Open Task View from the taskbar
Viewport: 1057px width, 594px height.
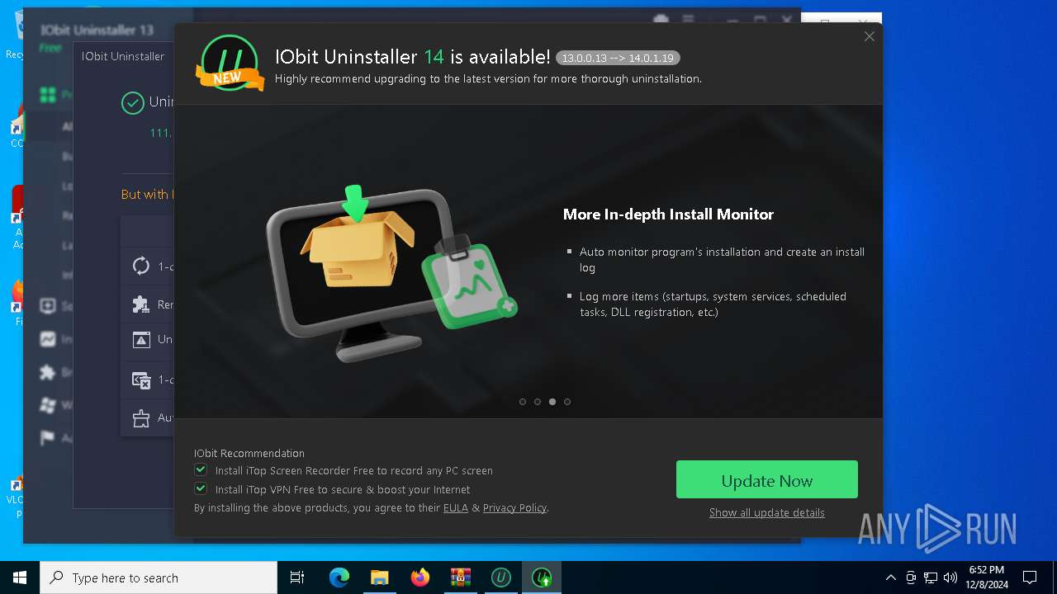(x=297, y=577)
